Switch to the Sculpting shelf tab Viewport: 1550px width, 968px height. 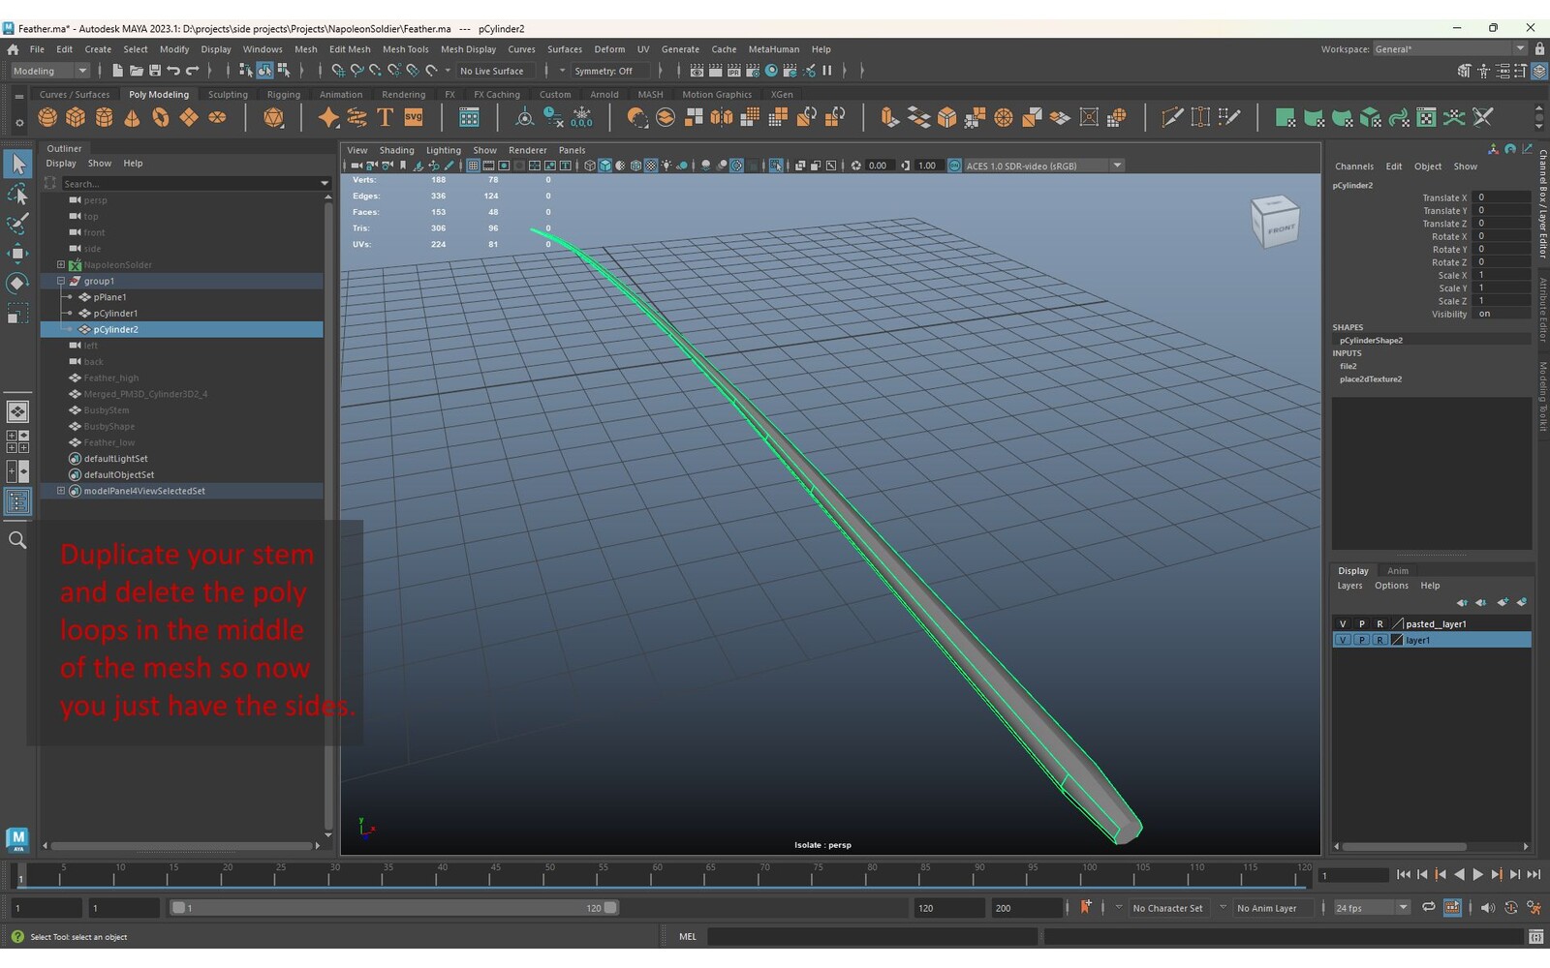tap(228, 95)
